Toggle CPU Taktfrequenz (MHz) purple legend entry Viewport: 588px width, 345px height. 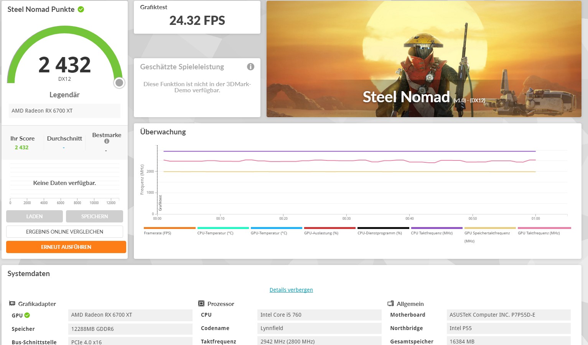[436, 231]
